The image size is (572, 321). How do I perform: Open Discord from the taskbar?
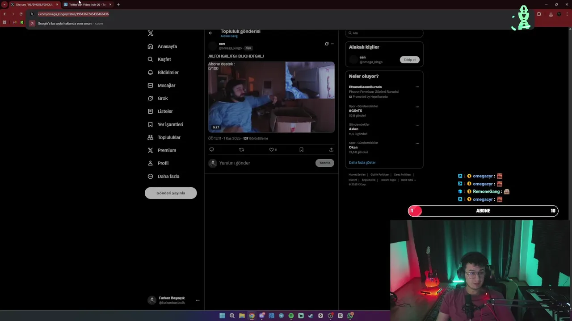click(262, 316)
